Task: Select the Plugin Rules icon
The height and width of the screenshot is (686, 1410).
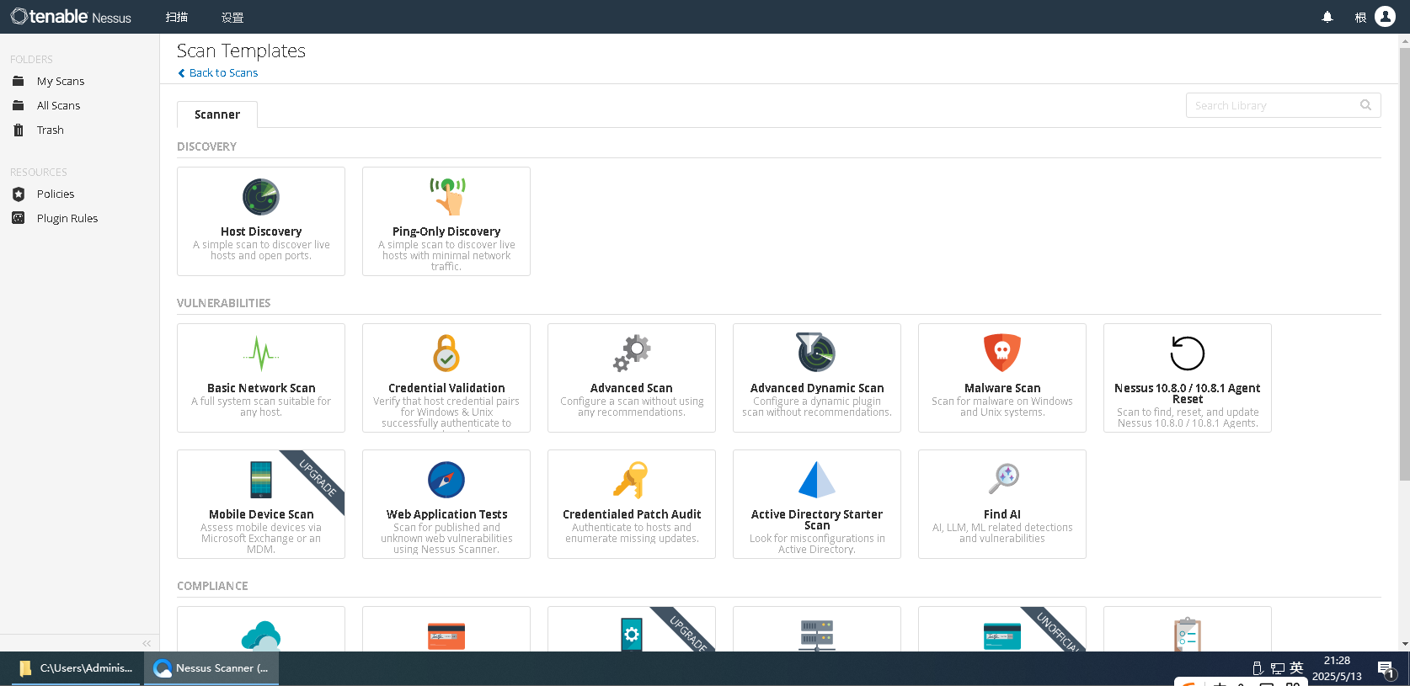Action: (x=19, y=218)
